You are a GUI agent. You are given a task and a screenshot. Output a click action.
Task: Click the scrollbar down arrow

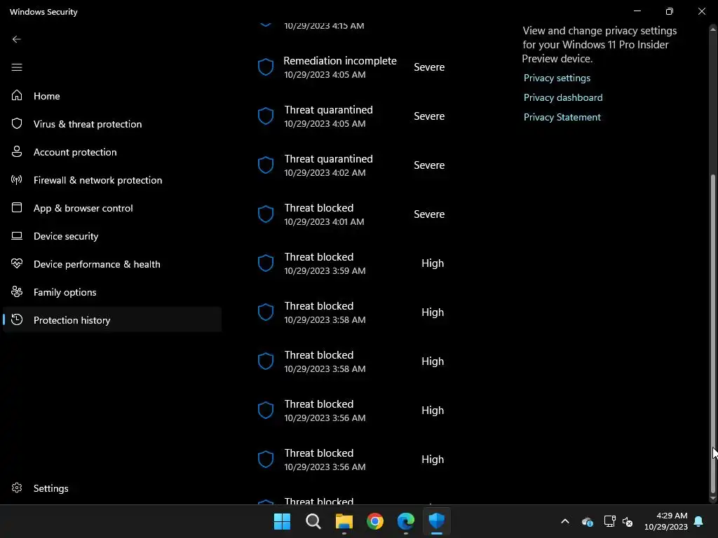tap(713, 498)
